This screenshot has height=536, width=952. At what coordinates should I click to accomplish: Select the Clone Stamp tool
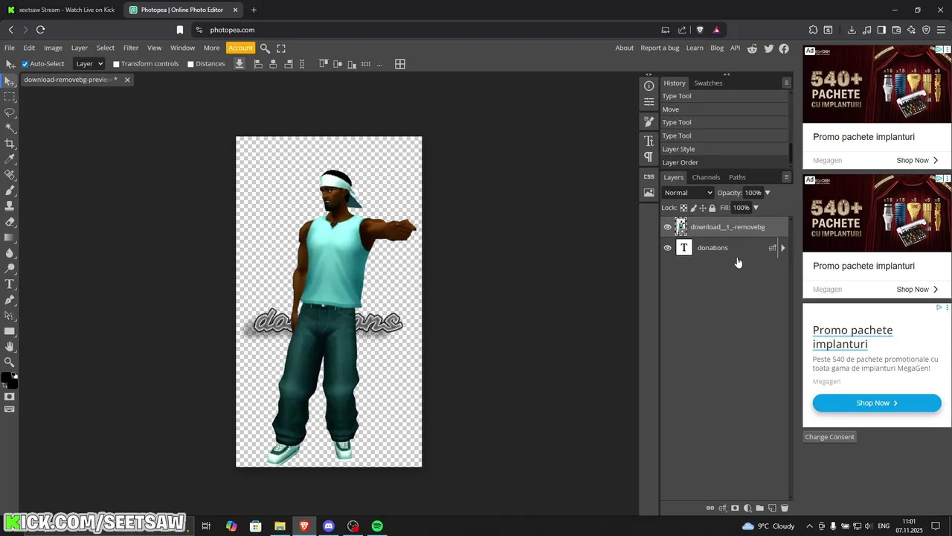[10, 206]
